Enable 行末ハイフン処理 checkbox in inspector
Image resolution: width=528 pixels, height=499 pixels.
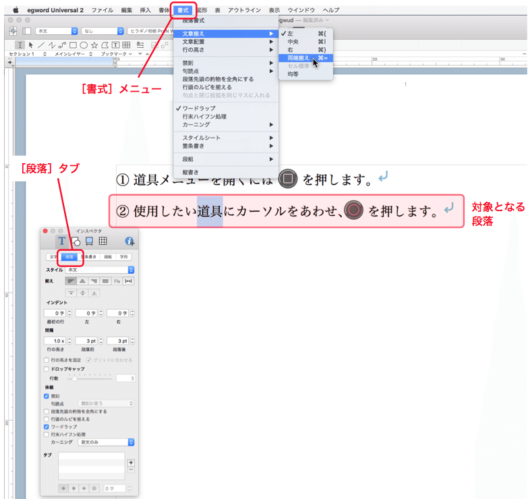click(x=47, y=435)
